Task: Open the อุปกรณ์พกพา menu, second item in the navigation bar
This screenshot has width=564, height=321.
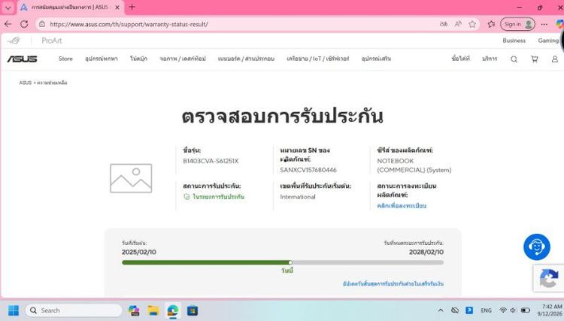Action: (102, 59)
